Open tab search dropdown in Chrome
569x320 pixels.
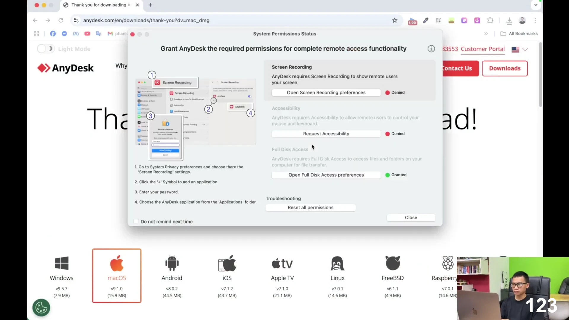pos(536,5)
